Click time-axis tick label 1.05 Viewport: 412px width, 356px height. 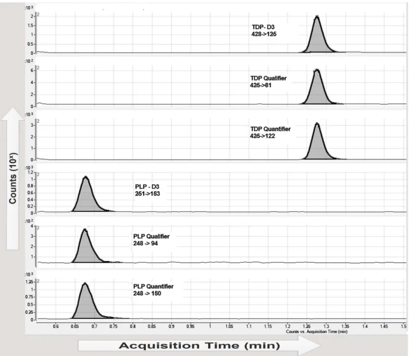pos(229,326)
